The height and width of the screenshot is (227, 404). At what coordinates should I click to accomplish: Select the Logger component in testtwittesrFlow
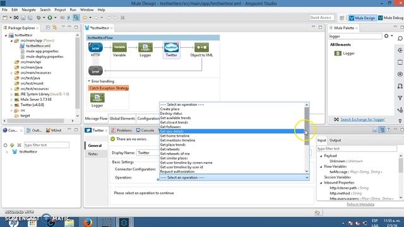tap(145, 48)
